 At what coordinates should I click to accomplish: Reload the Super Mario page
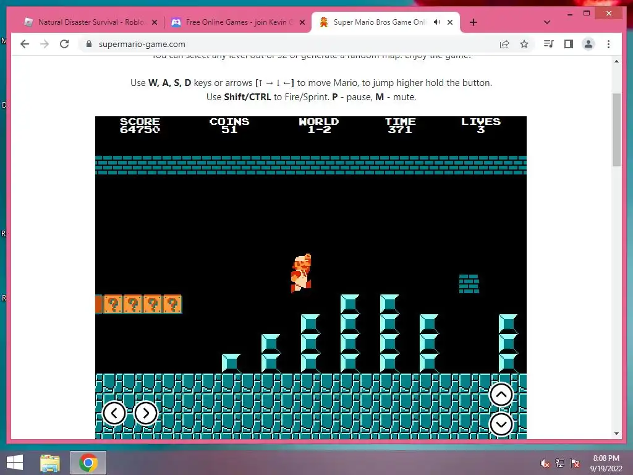(x=64, y=44)
